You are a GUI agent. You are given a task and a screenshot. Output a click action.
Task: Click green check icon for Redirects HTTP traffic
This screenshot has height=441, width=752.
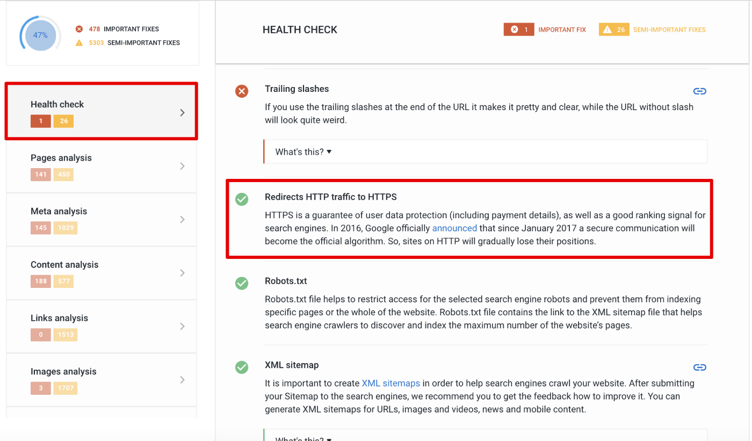coord(242,199)
